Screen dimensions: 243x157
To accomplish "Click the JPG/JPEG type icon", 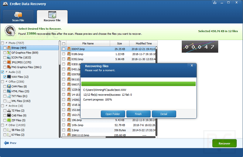I will coord(9,62).
